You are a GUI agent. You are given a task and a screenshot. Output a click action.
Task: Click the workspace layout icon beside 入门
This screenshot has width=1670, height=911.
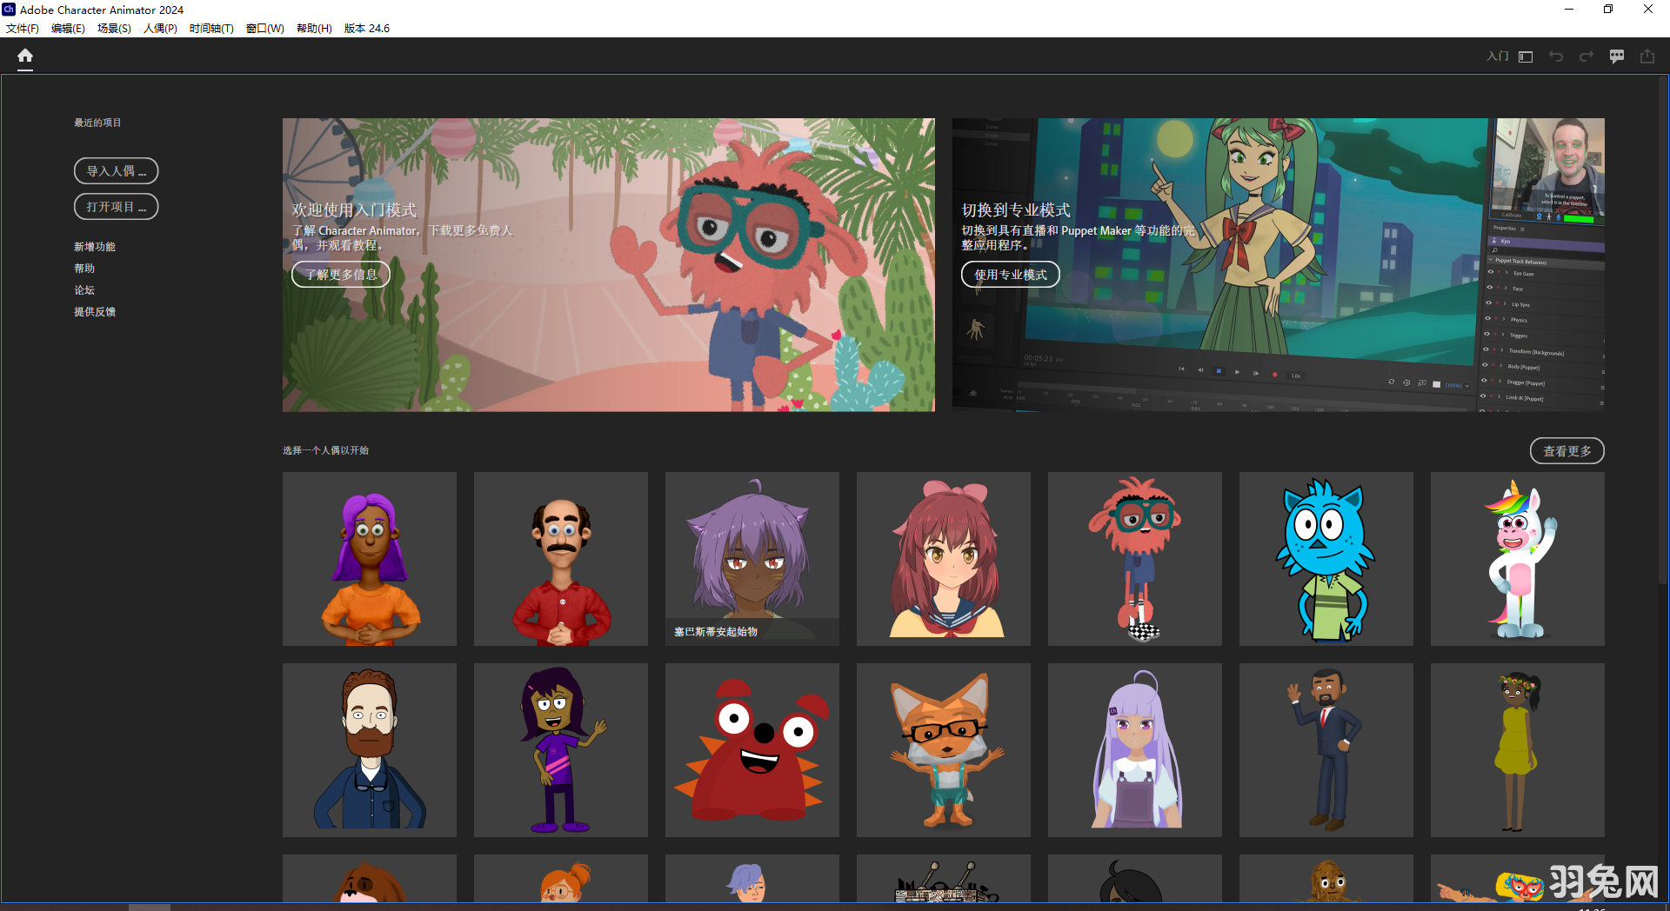[1524, 56]
